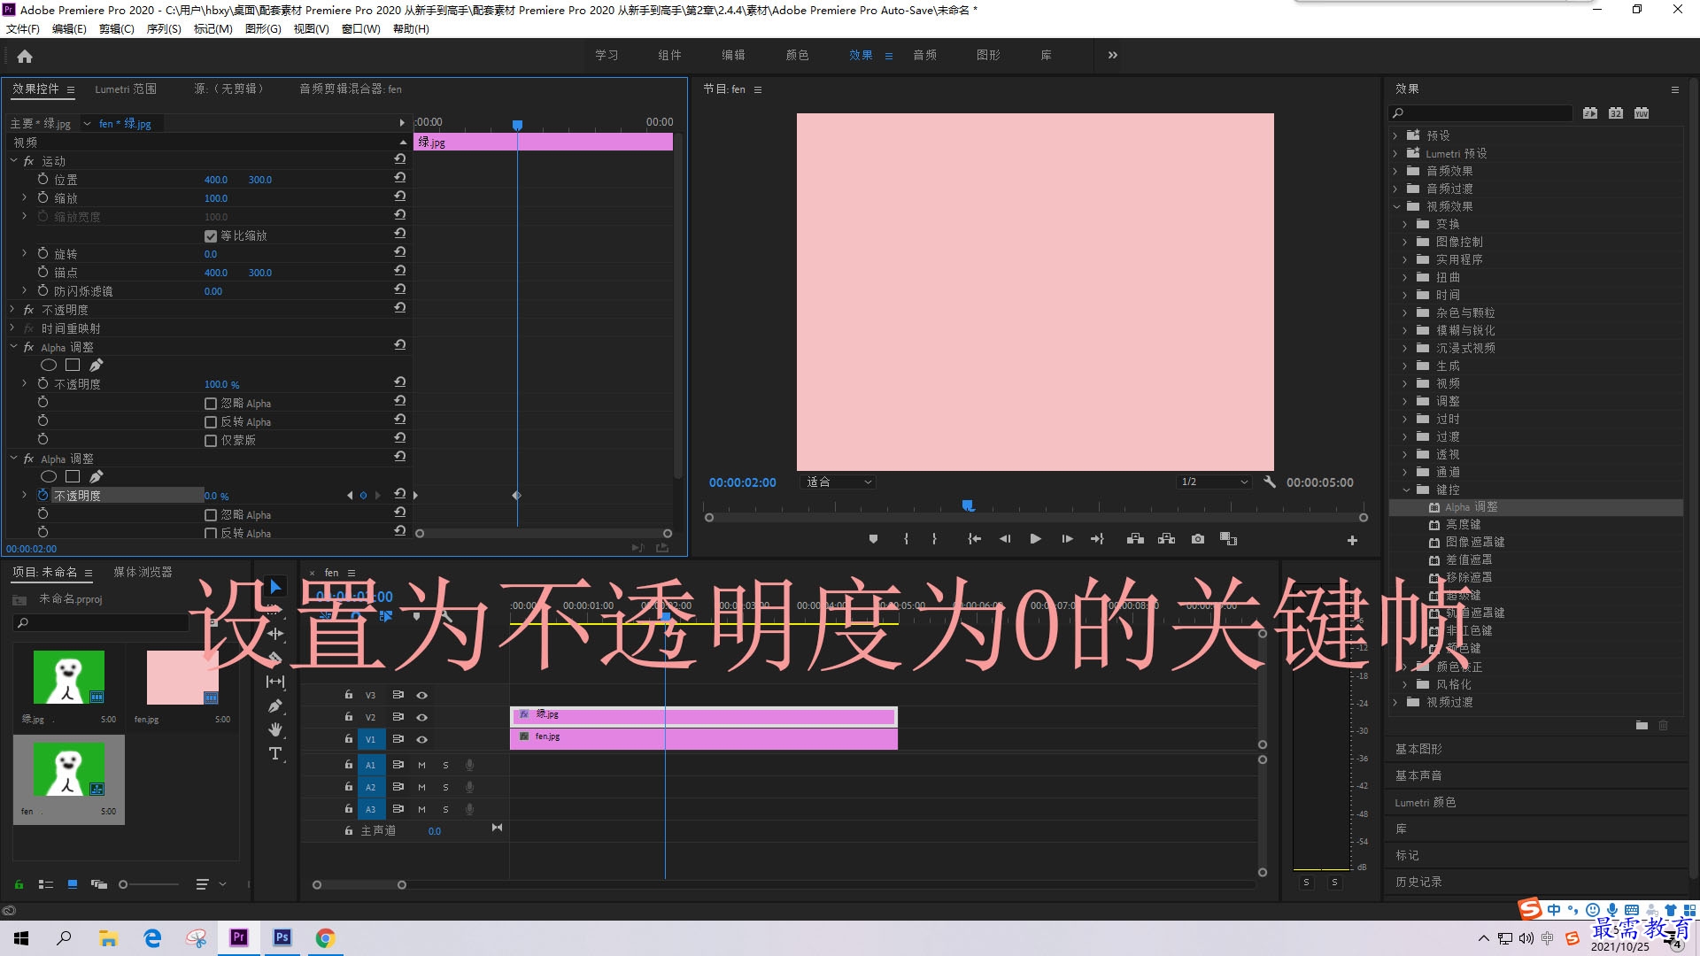Viewport: 1700px width, 956px height.
Task: Select free draw bezier pen in second Alpha 调整
Action: pyautogui.click(x=96, y=476)
